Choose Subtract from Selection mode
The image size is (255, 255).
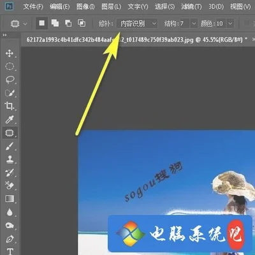(68, 23)
